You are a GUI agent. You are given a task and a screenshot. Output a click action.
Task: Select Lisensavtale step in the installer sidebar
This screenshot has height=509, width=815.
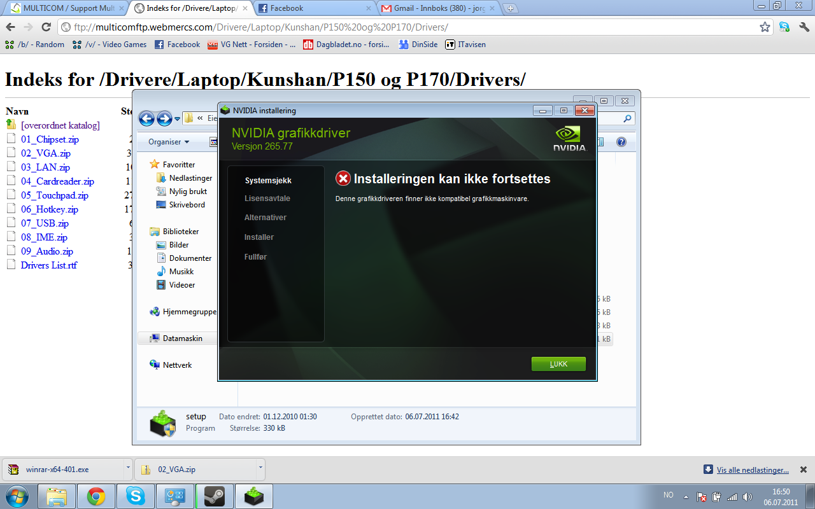[267, 199]
